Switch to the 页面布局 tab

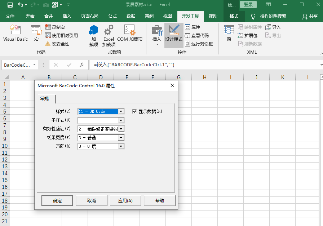[89, 16]
